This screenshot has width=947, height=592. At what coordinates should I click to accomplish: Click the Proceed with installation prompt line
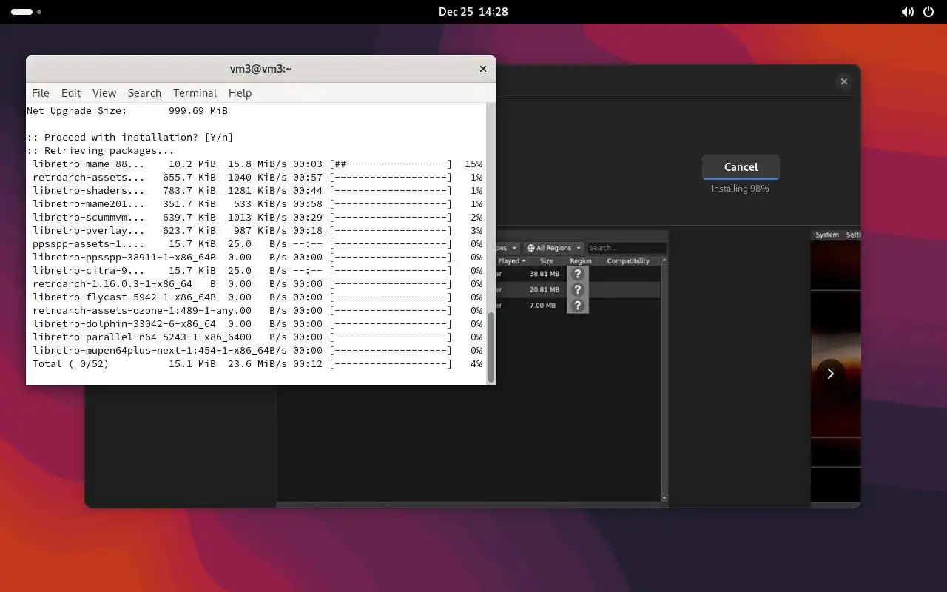click(x=129, y=137)
